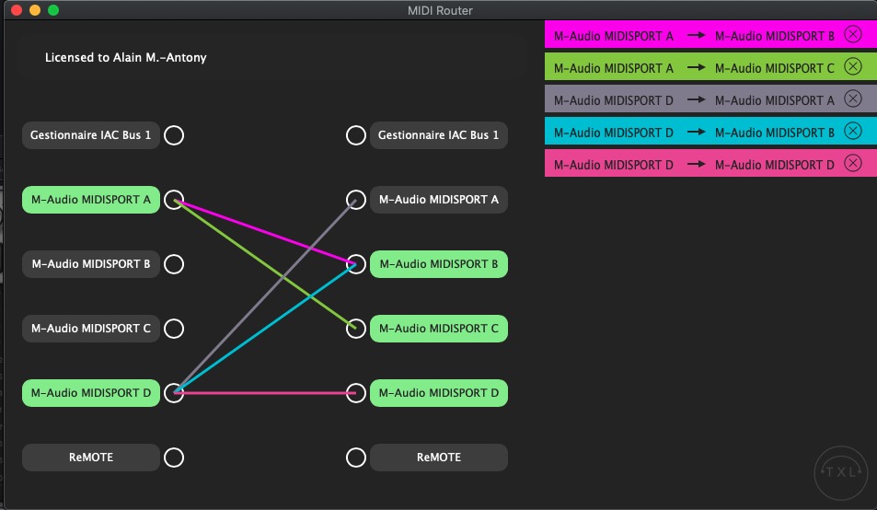Select the ReMOTE input device
877x510 pixels.
pyautogui.click(x=90, y=458)
